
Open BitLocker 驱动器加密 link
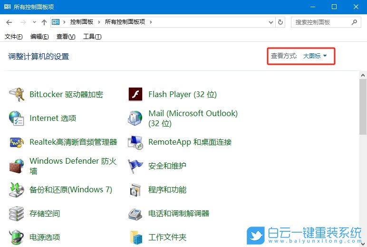pyautogui.click(x=66, y=94)
